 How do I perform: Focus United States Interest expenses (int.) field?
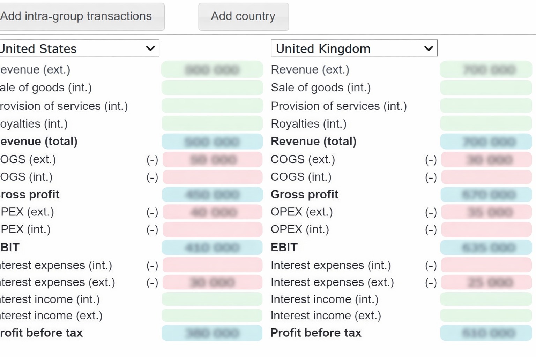pyautogui.click(x=213, y=265)
